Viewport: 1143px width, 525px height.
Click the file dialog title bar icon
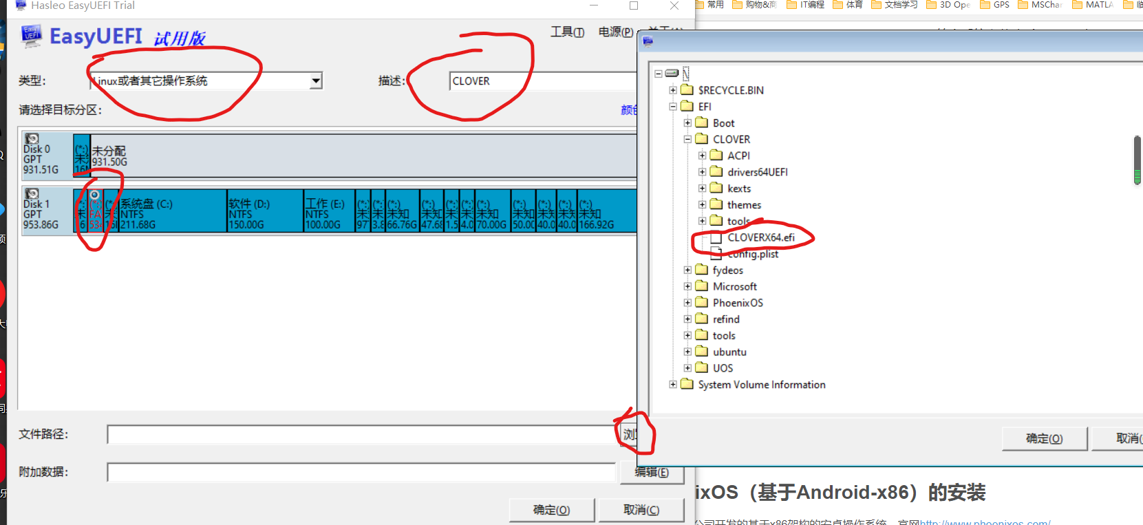[x=648, y=41]
